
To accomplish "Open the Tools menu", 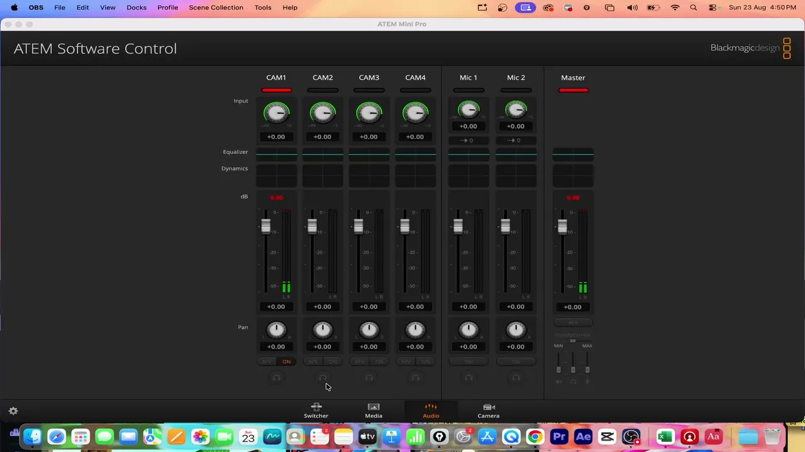I will point(263,8).
